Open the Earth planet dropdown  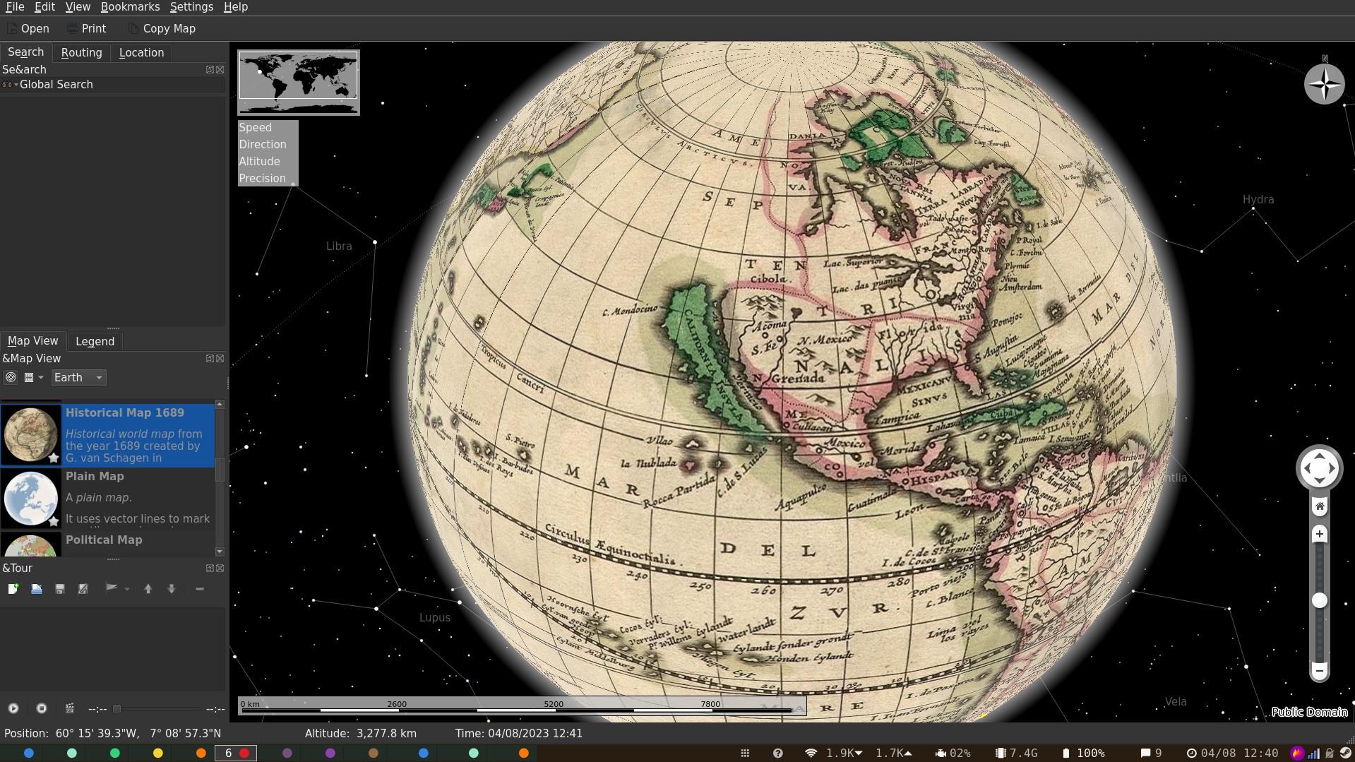[x=78, y=377]
